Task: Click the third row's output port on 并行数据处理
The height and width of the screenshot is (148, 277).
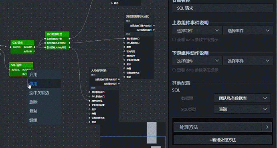Action: click(69, 47)
